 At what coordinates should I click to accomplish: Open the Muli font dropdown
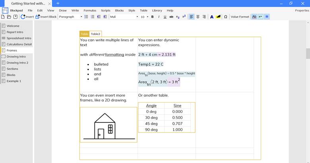(x=124, y=17)
